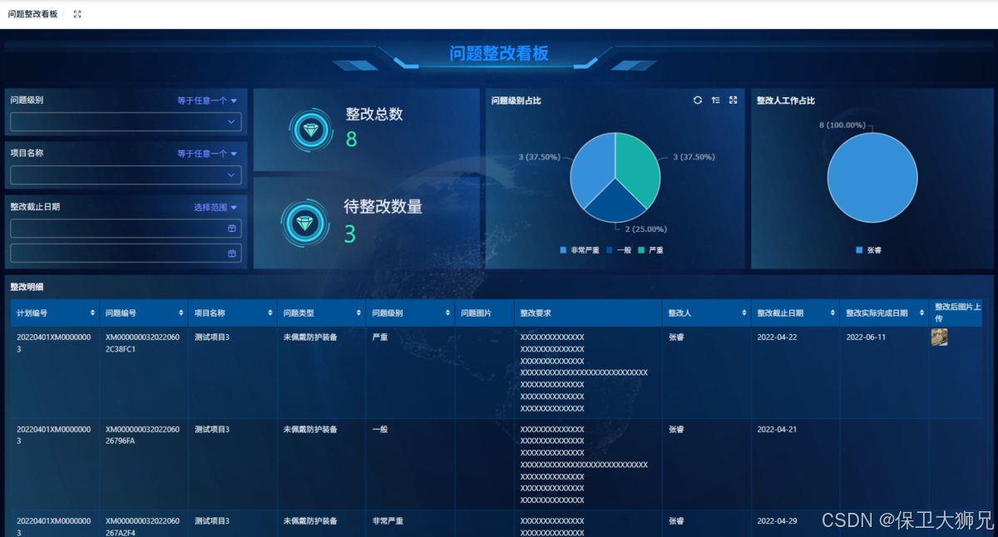Sort table by 计划编号 column arrow
Viewport: 998px width, 537px height.
pos(92,313)
